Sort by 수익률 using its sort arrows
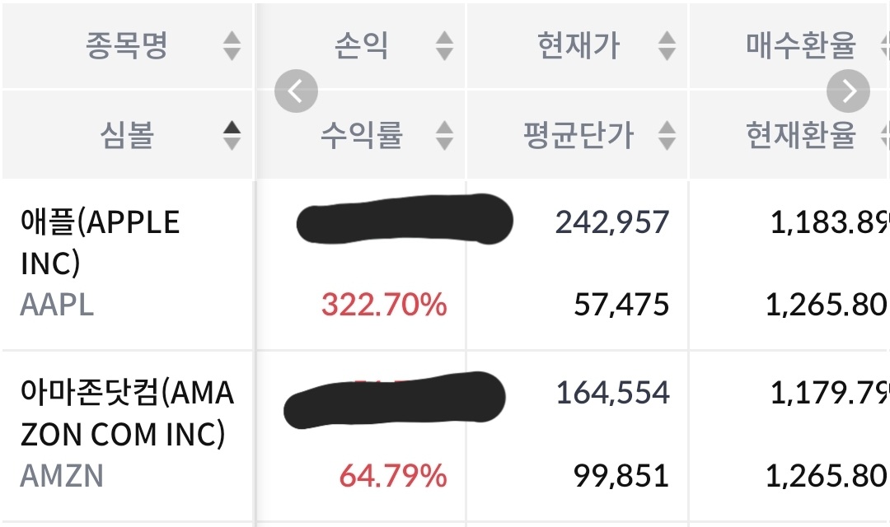890x527 pixels. [444, 135]
